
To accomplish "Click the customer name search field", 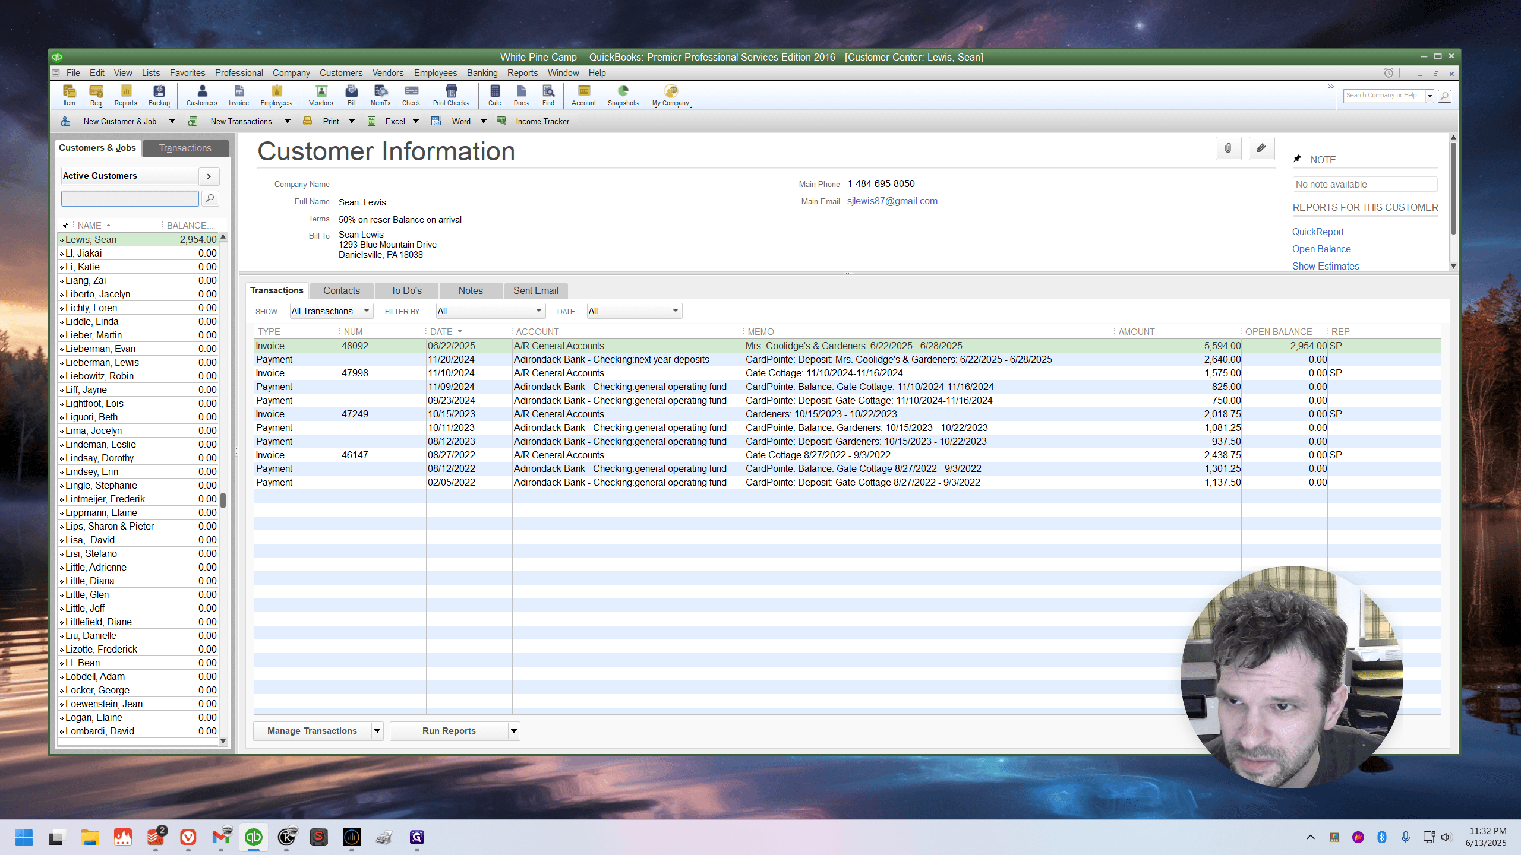I will (x=130, y=198).
